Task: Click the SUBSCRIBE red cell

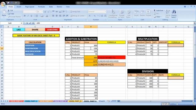Action: click(52, 30)
